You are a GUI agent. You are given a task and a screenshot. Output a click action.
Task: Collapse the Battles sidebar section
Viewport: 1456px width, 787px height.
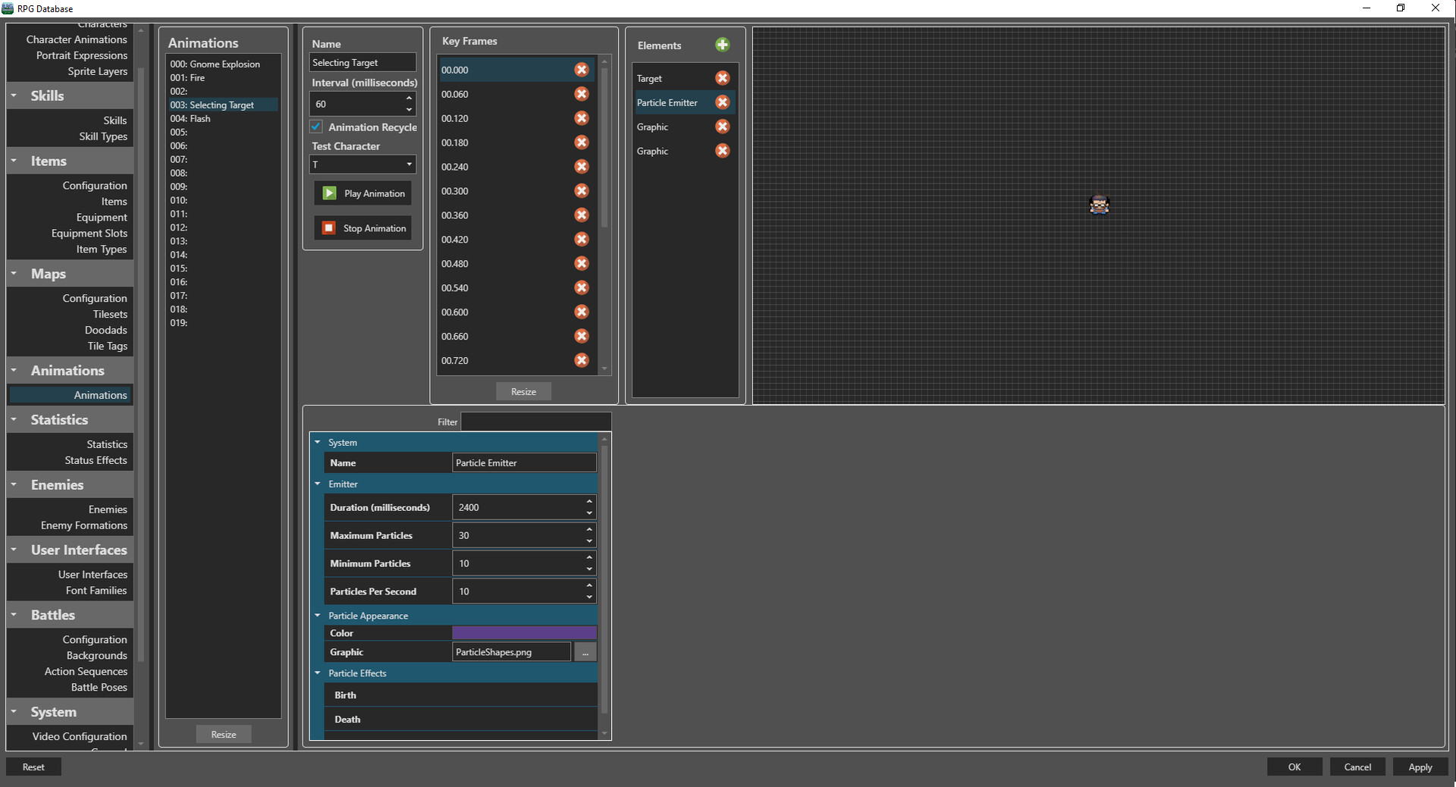[14, 615]
